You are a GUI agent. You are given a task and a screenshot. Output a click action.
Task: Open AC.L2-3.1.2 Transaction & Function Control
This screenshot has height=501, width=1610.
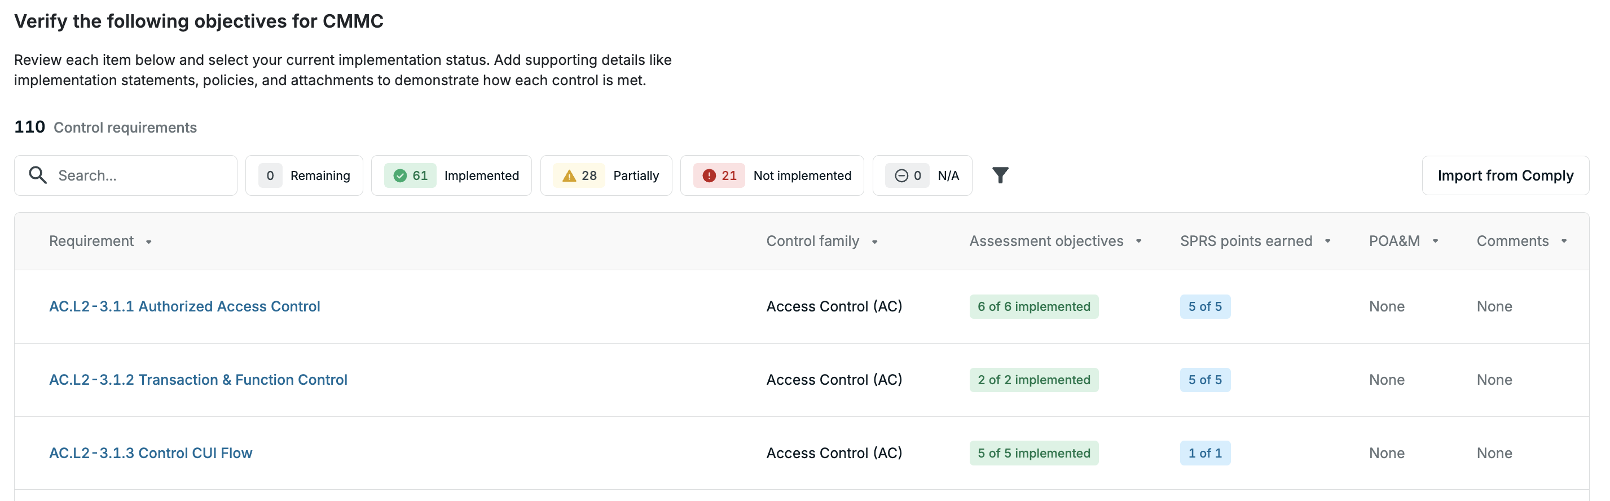pos(198,380)
